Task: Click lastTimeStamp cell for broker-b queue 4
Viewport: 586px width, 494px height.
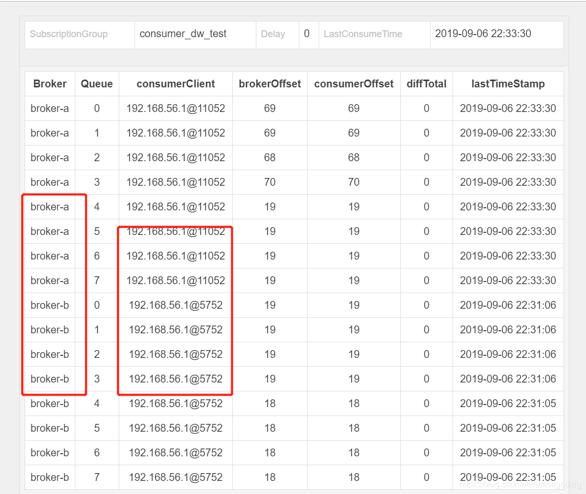Action: point(508,403)
